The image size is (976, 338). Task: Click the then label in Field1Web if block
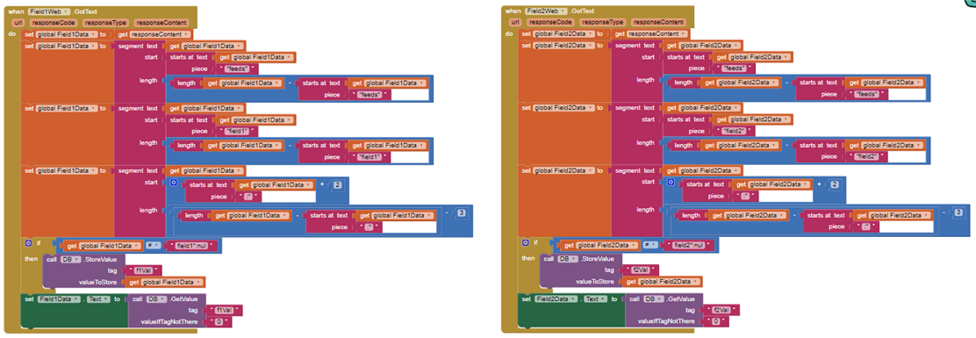30,258
